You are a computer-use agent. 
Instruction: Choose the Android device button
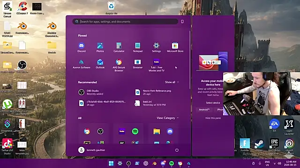pyautogui.click(x=204, y=110)
